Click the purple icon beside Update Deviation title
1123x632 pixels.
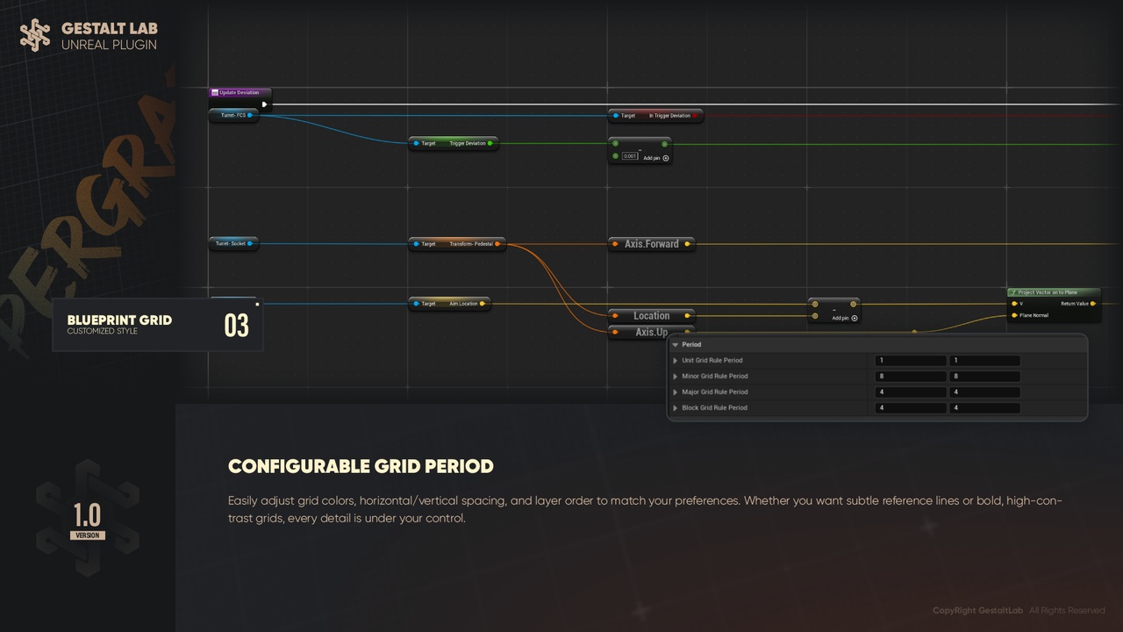(x=215, y=92)
